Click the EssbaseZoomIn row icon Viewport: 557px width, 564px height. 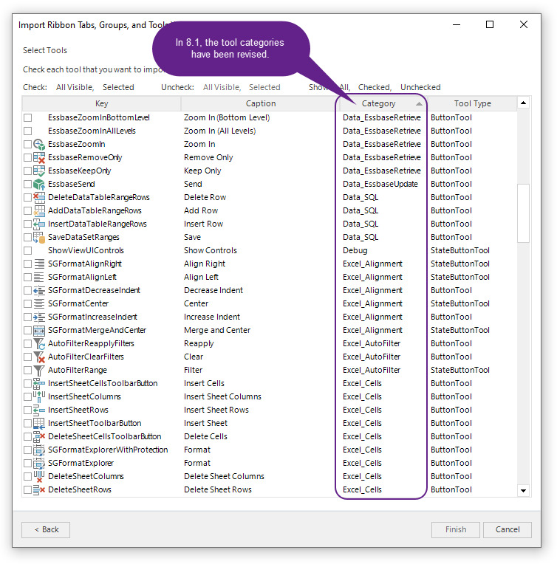pyautogui.click(x=39, y=144)
